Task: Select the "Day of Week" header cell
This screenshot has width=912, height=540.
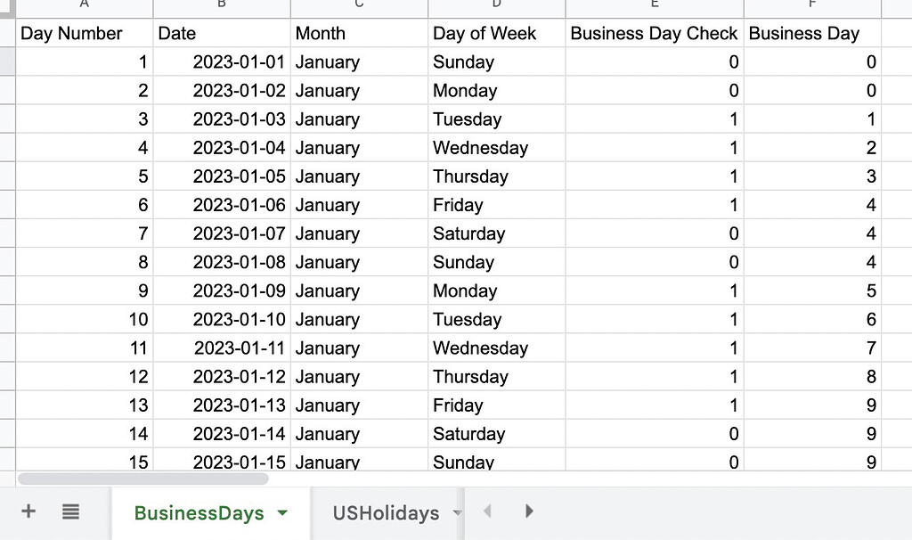Action: pyautogui.click(x=496, y=34)
